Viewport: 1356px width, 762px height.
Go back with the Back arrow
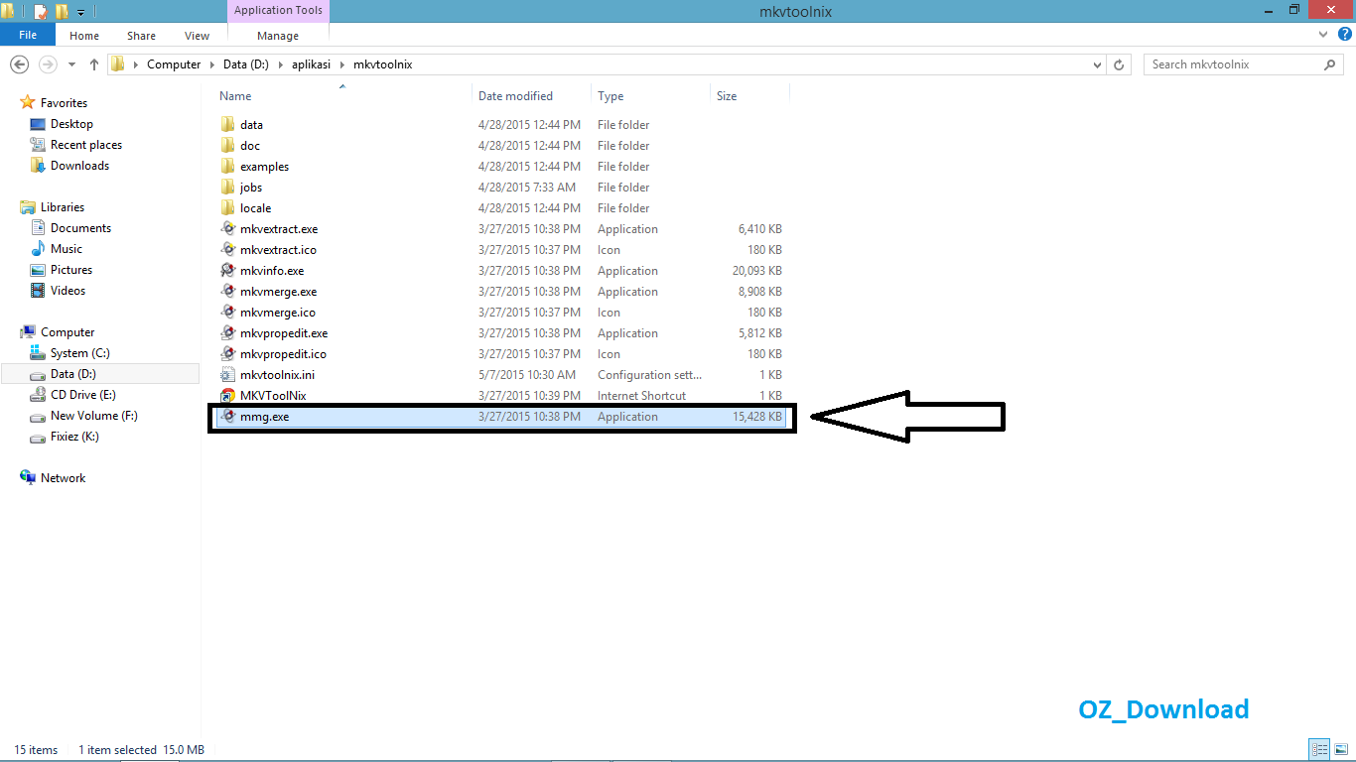click(19, 64)
